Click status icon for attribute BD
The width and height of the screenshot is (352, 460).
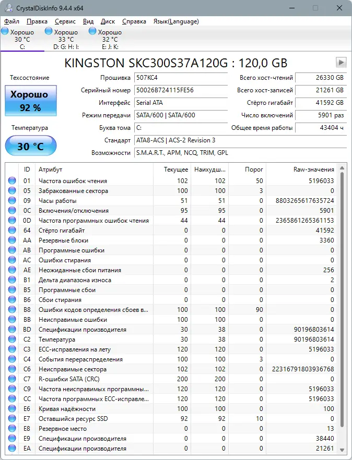point(12,330)
